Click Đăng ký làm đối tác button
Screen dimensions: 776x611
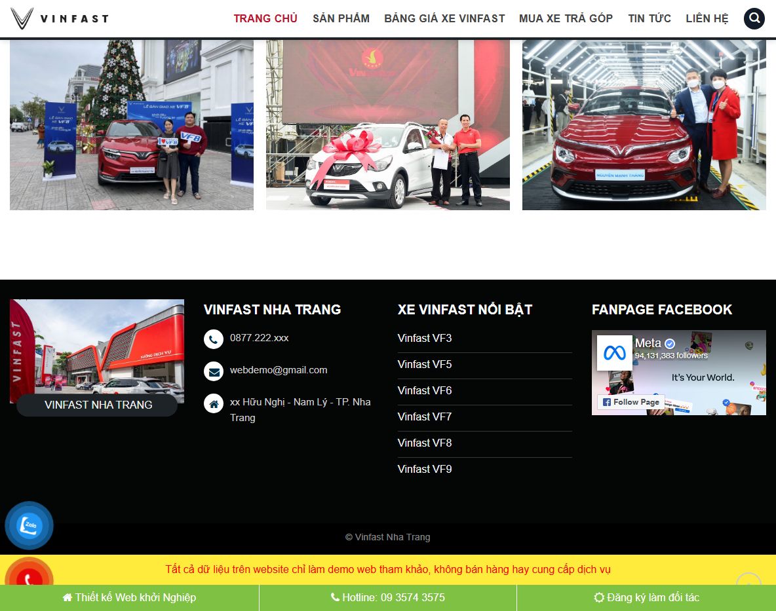click(x=646, y=598)
